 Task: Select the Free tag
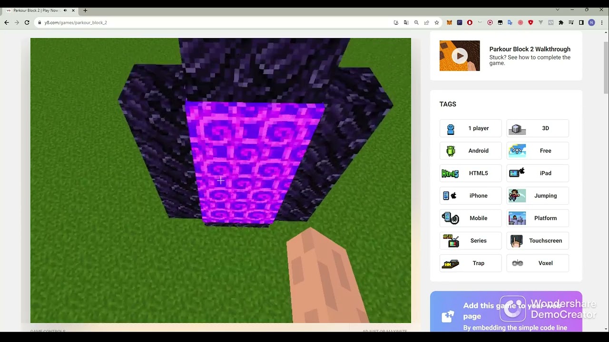pos(538,151)
